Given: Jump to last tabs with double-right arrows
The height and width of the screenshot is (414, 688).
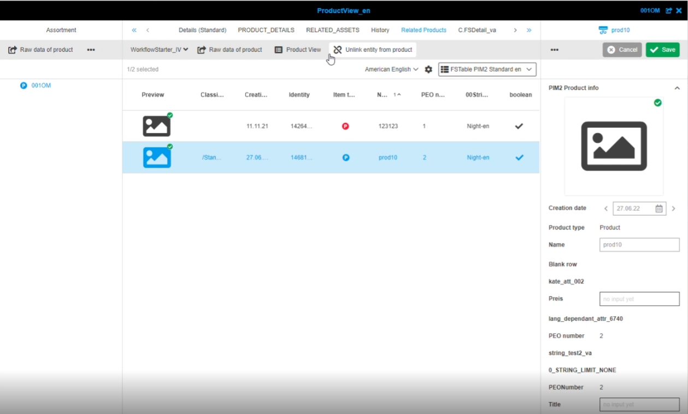Looking at the screenshot, I should point(529,30).
